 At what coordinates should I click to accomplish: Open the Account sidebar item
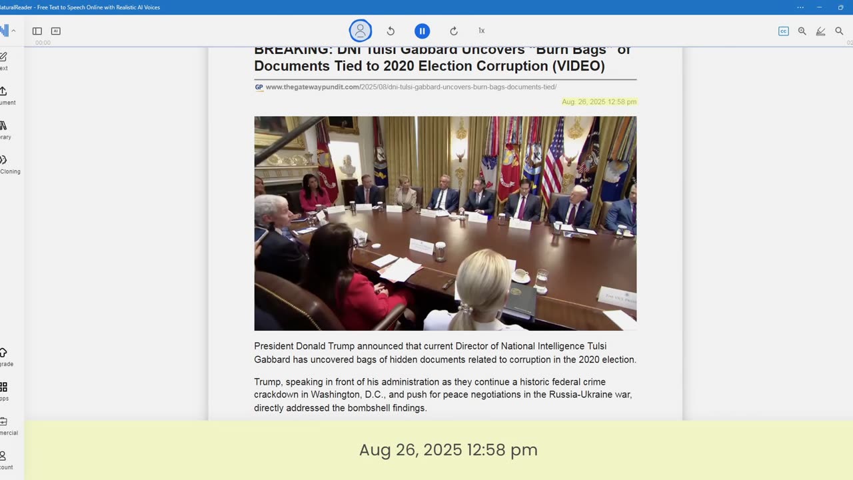tap(5, 460)
